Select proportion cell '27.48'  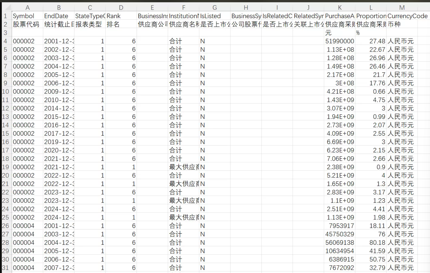(371, 41)
